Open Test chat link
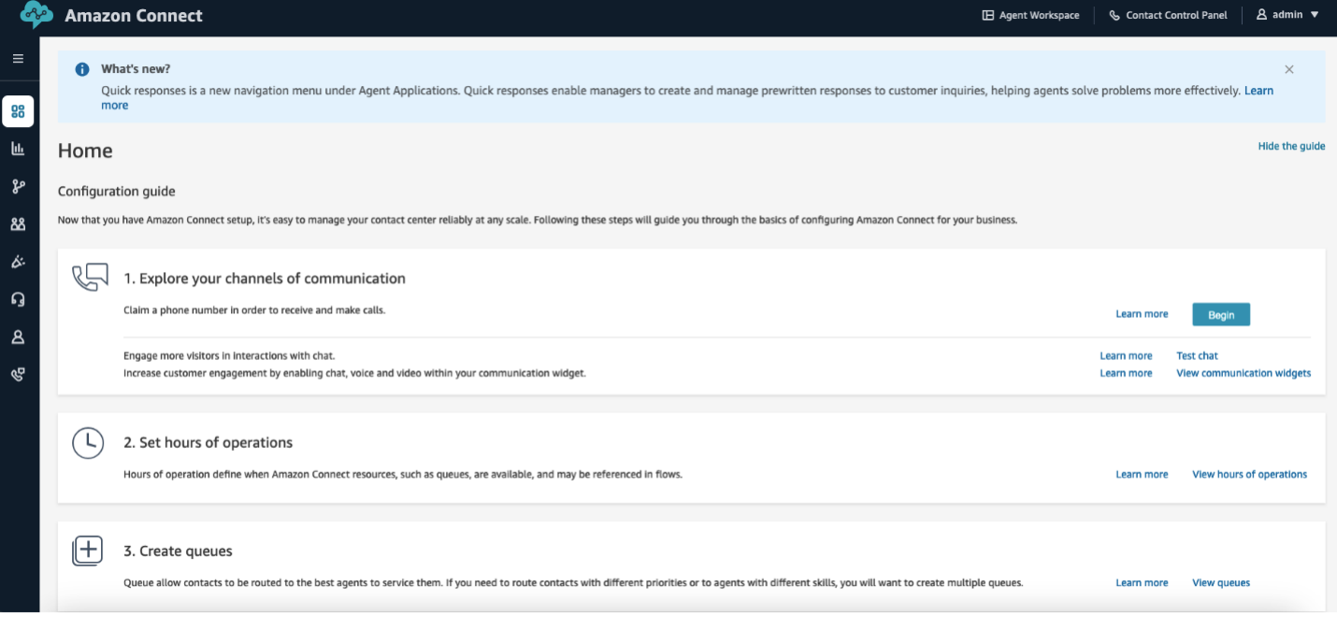Viewport: 1337px width, 617px height. coord(1198,355)
